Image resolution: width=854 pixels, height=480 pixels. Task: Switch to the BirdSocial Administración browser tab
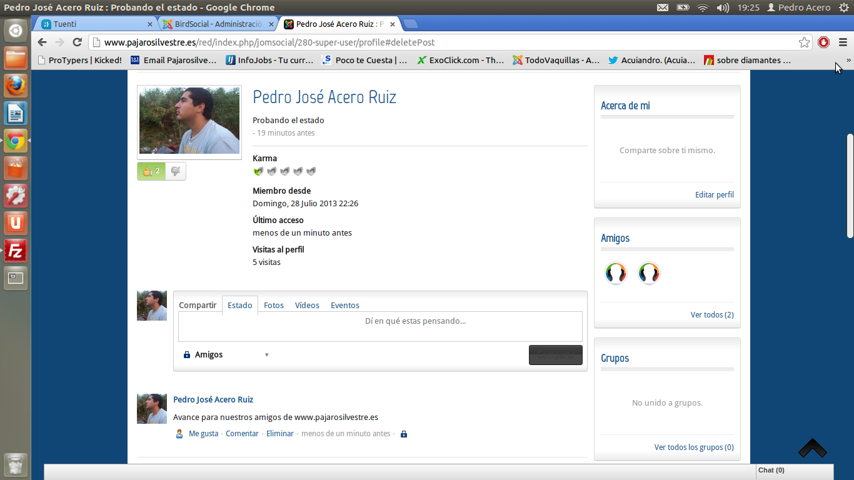click(x=218, y=24)
